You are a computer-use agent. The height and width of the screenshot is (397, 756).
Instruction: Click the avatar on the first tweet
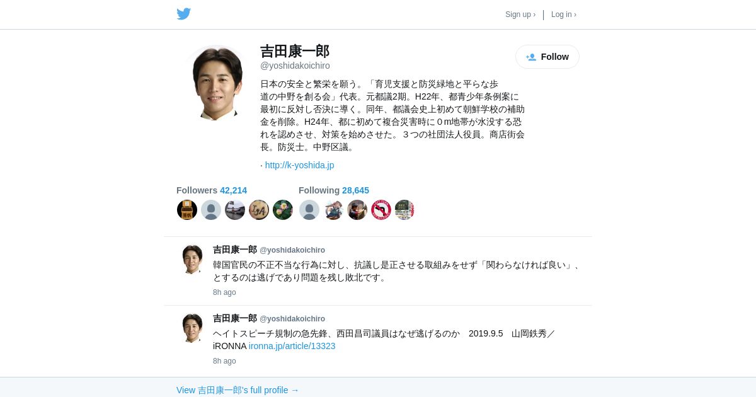click(x=192, y=260)
